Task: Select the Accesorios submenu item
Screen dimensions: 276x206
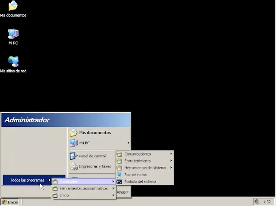Action: pos(84,181)
